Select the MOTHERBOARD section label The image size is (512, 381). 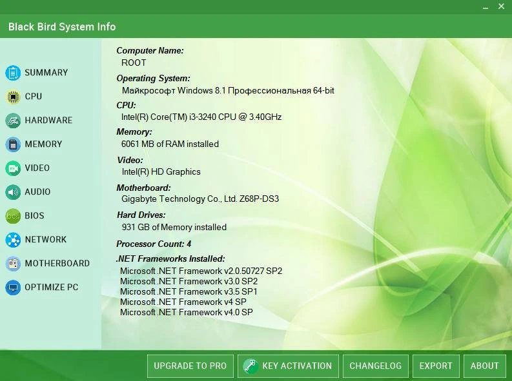(57, 263)
